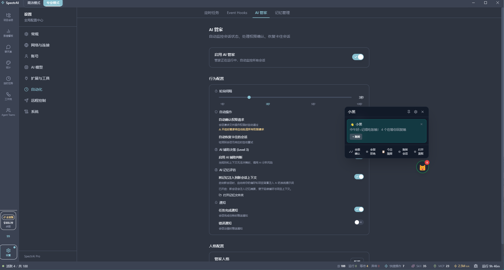The height and width of the screenshot is (270, 504).
Task: Click the cat avatar with notification badge
Action: coord(422,167)
